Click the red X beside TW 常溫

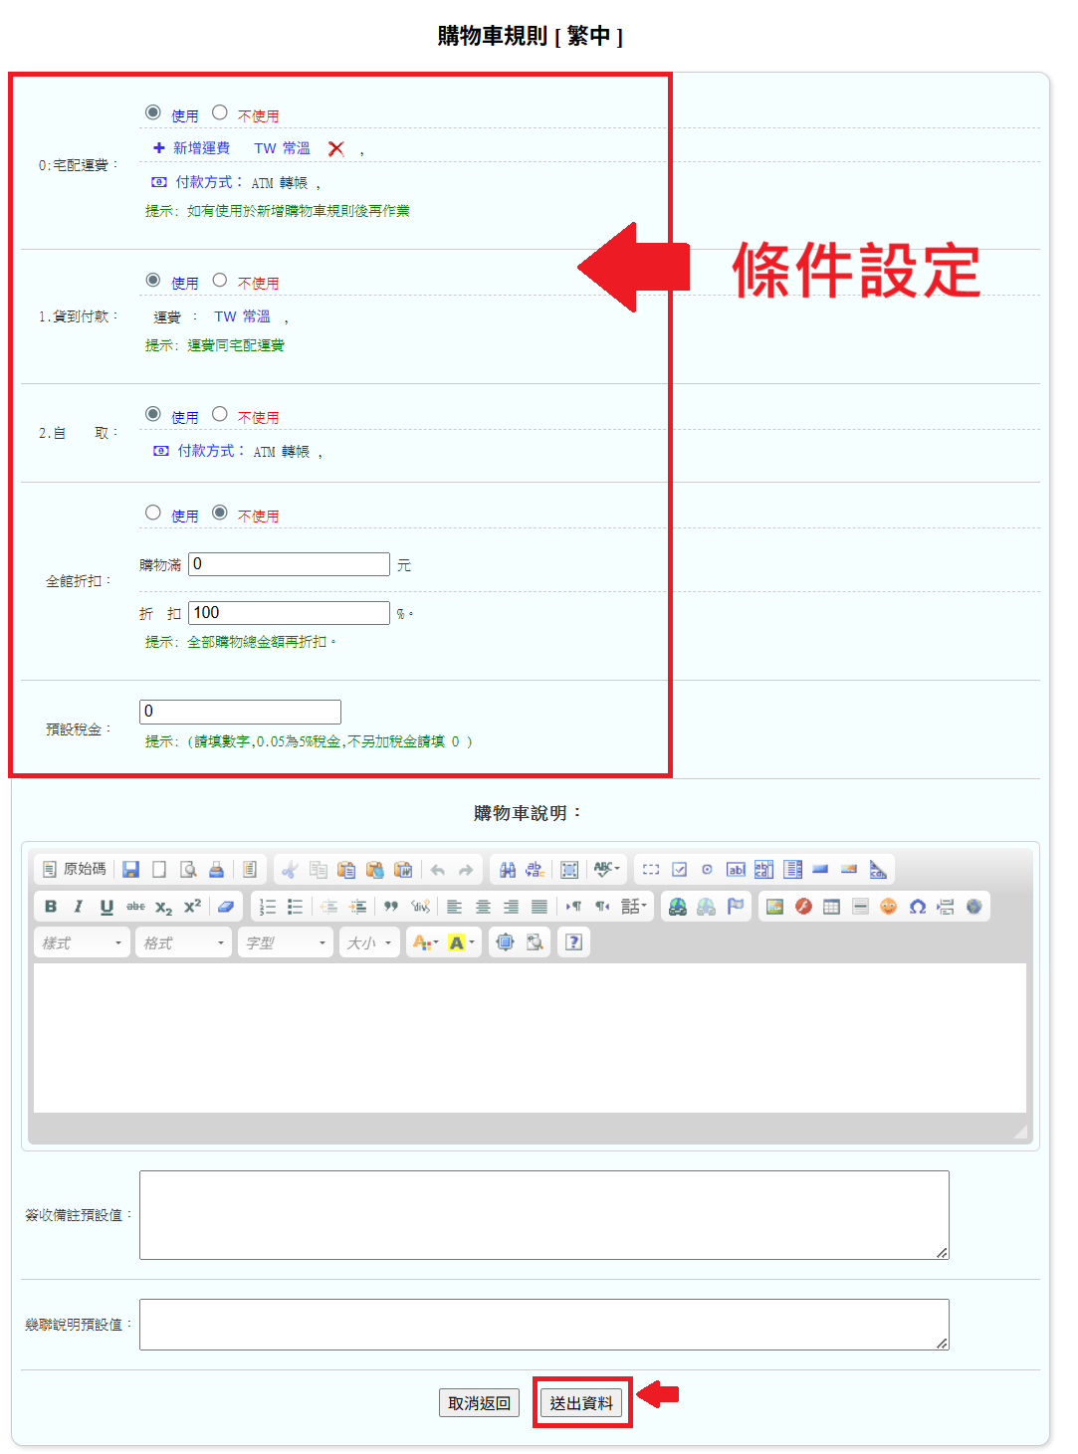coord(336,148)
